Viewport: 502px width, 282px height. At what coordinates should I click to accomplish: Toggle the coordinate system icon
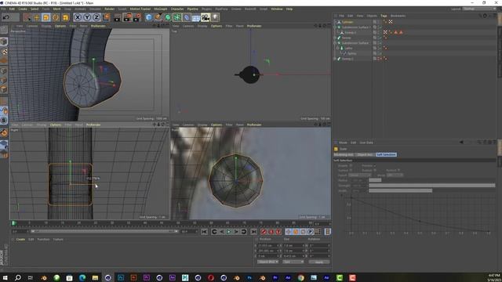tap(107, 17)
